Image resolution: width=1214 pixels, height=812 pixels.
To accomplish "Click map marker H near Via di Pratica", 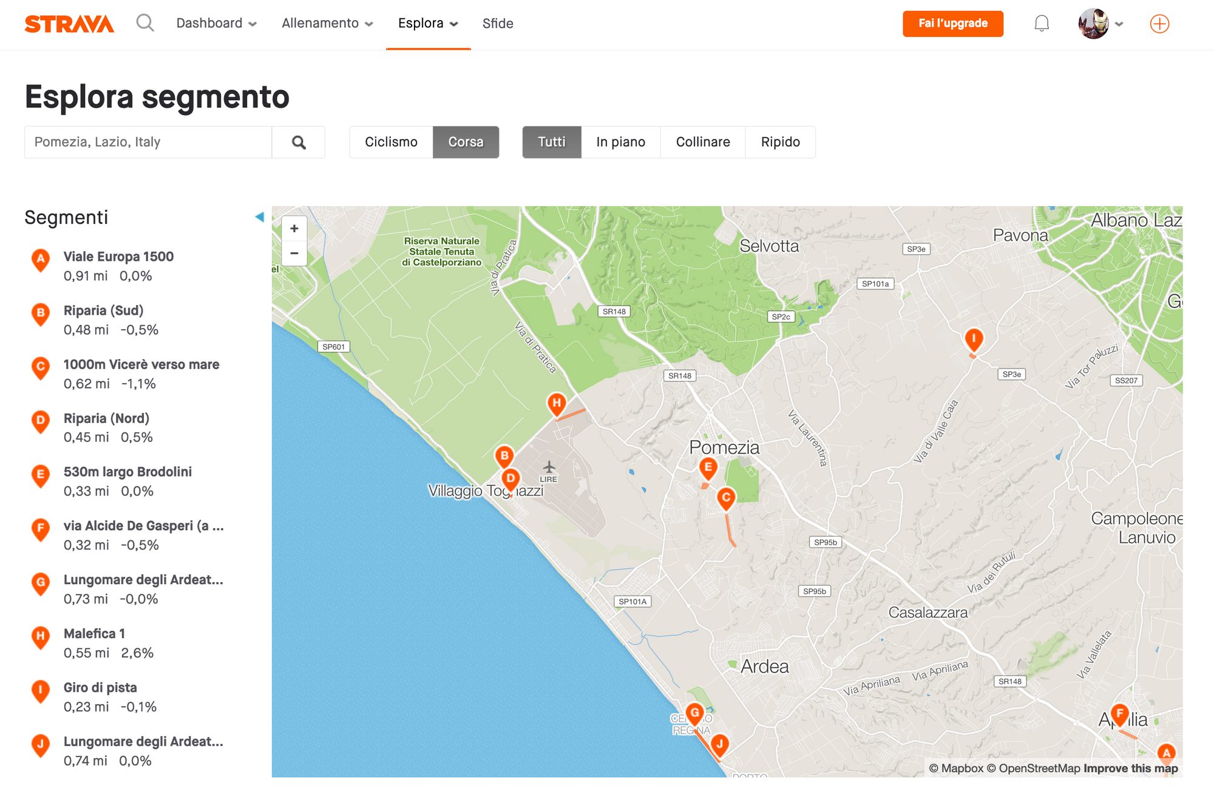I will pyautogui.click(x=557, y=403).
